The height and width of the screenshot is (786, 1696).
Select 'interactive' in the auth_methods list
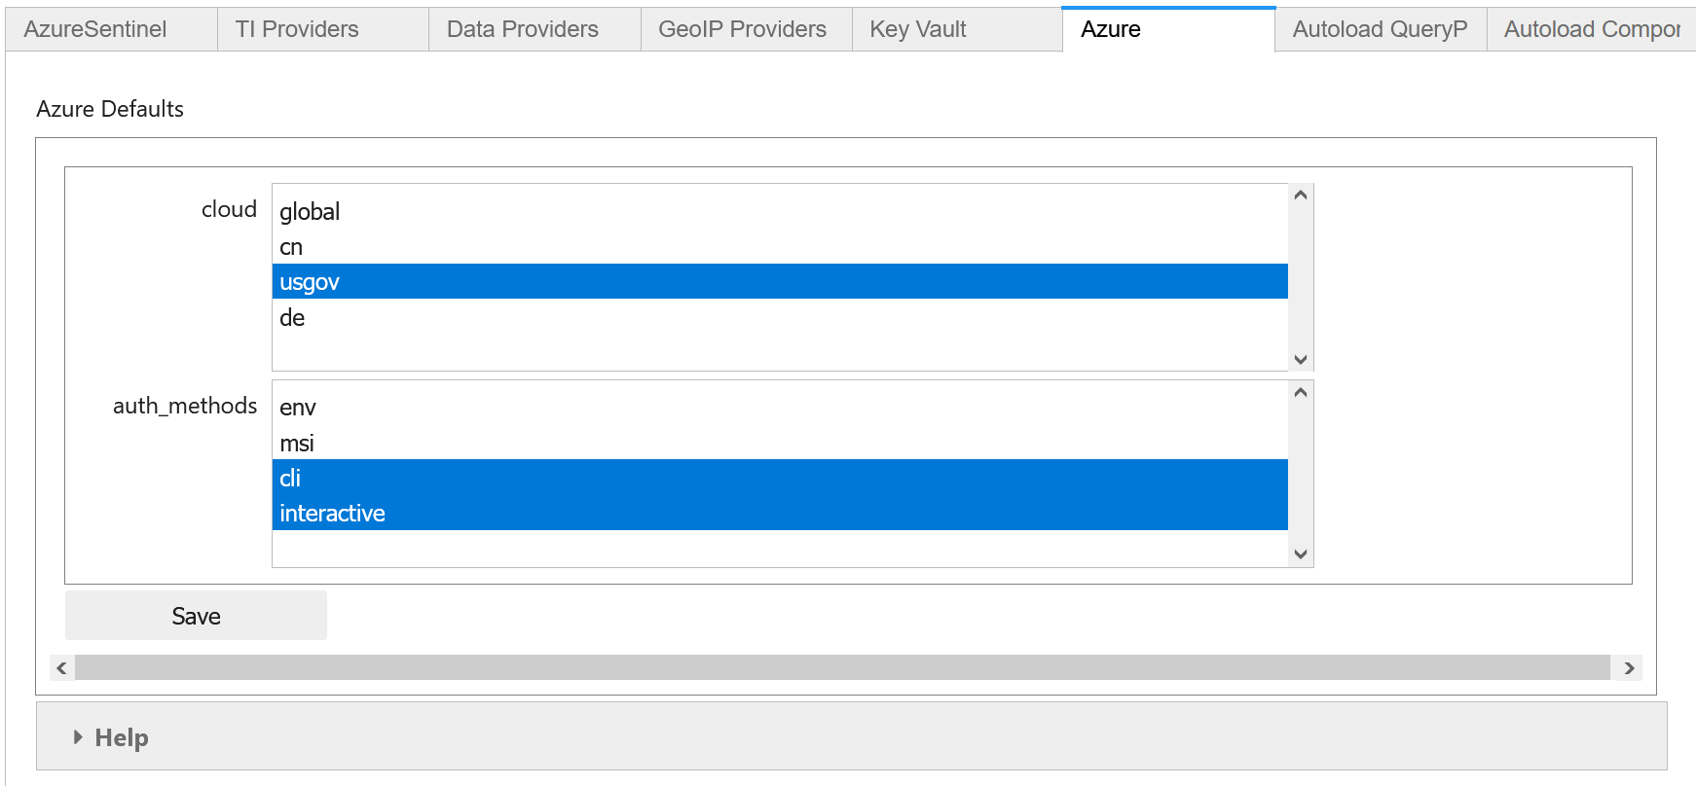point(780,513)
